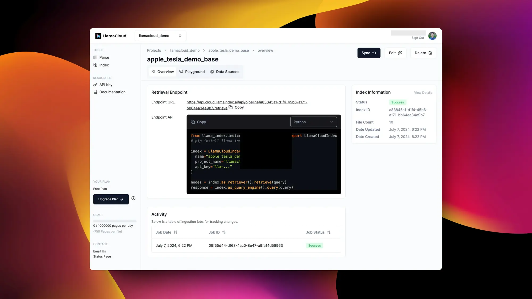Click the Success badge in Activity table
The height and width of the screenshot is (299, 532).
[x=314, y=246]
